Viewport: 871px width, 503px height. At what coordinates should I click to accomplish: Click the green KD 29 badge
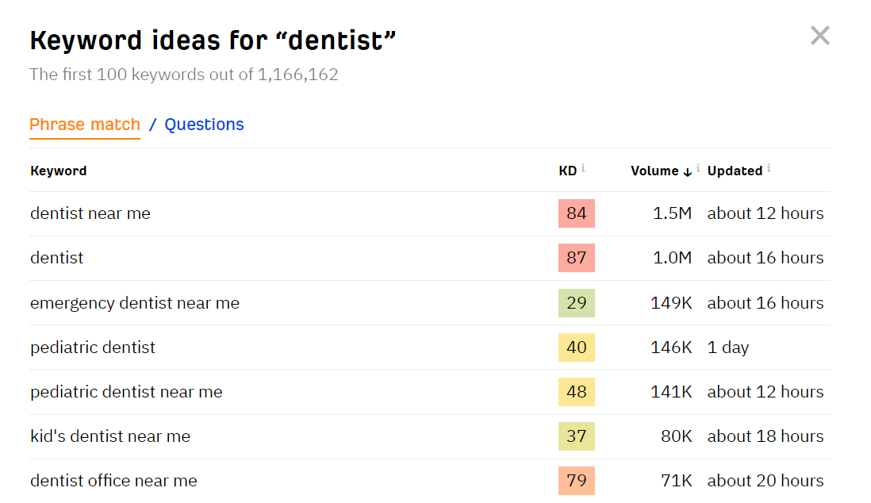point(577,302)
